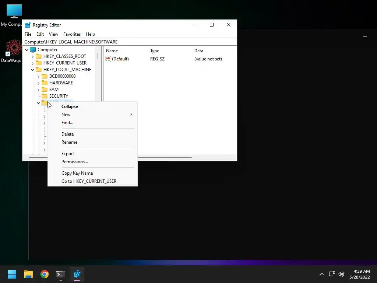The height and width of the screenshot is (283, 377).
Task: Open the Favorites menu
Action: click(72, 34)
